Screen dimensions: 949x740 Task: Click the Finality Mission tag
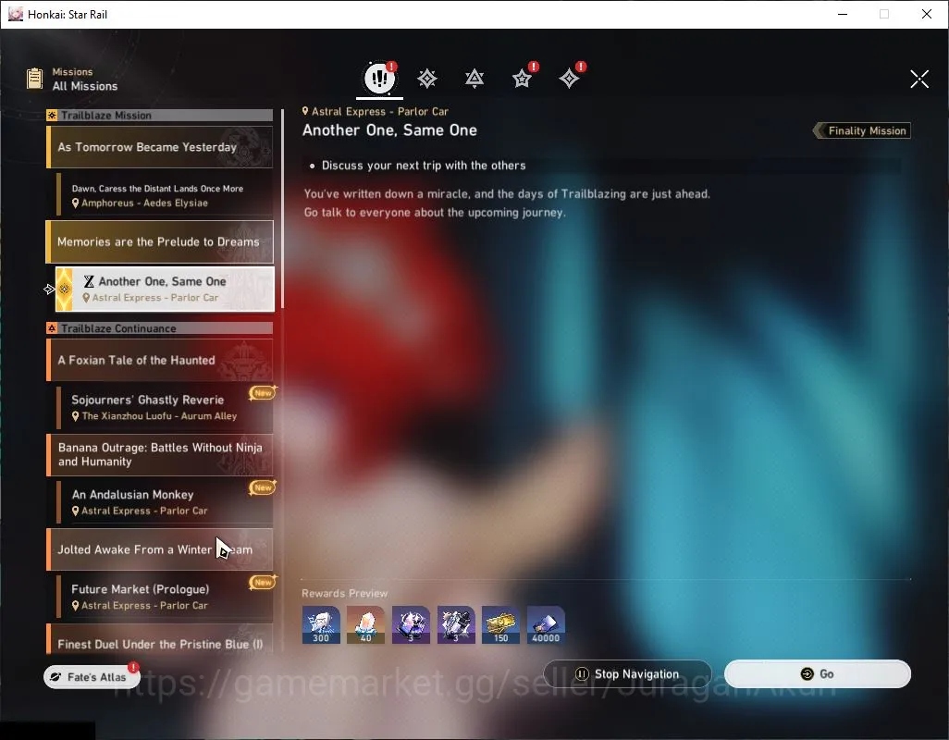coord(862,130)
